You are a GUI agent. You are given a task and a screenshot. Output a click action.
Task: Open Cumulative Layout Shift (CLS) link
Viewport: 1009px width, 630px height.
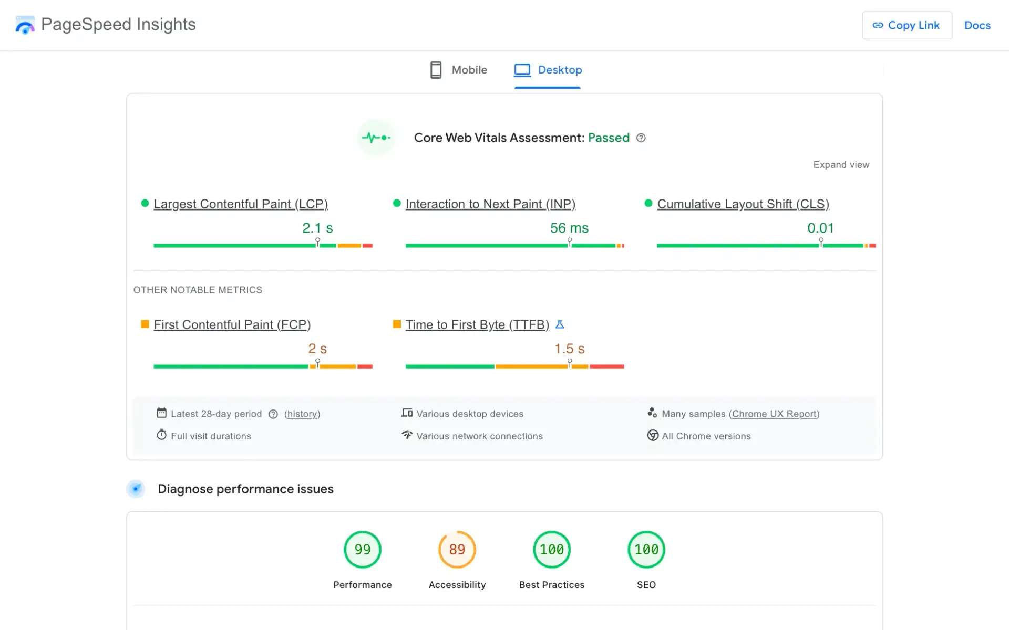[743, 204]
